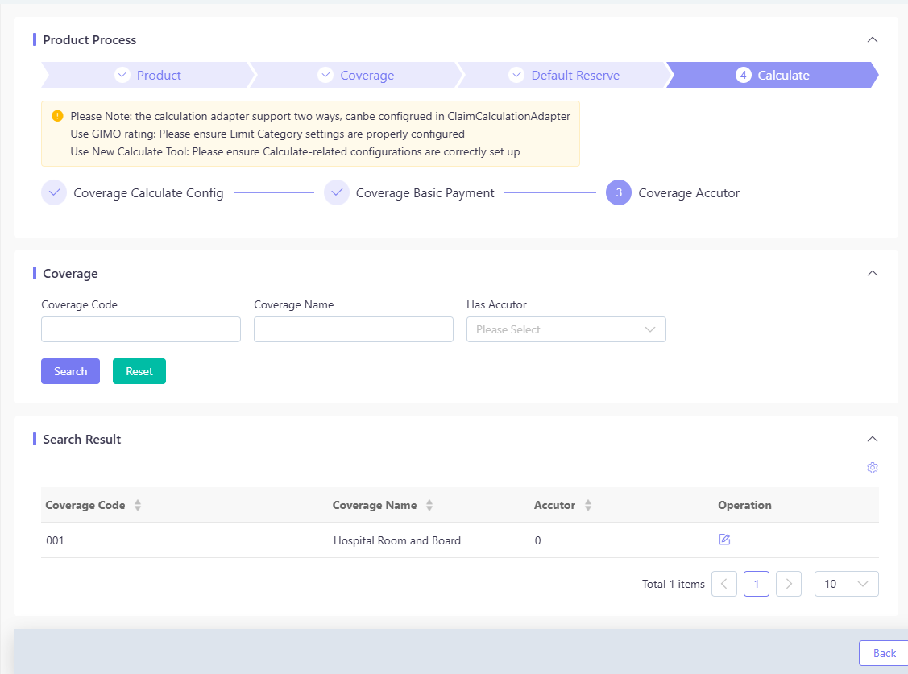Screen dimensions: 908x674
Task: Focus the Coverage Code input field
Action: pyautogui.click(x=141, y=329)
